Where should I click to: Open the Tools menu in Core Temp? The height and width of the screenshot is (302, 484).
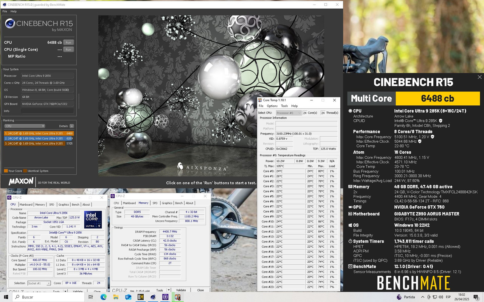[x=284, y=106]
